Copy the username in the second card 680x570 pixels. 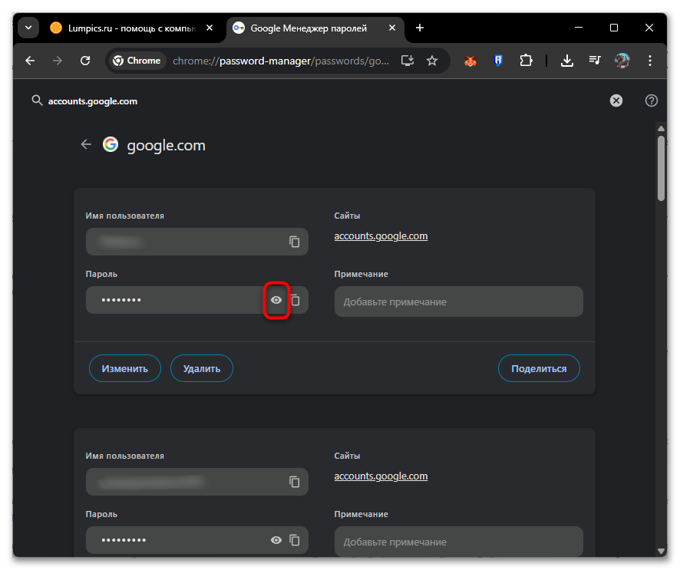[x=295, y=482]
